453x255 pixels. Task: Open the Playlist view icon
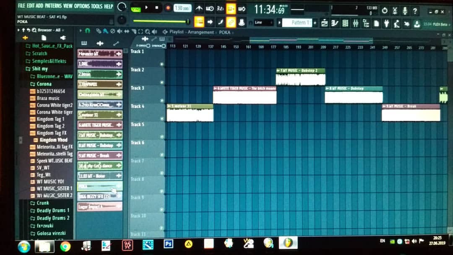click(x=324, y=23)
